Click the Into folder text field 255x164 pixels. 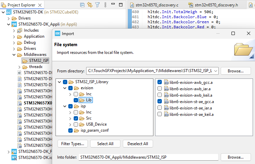[x=148, y=157]
